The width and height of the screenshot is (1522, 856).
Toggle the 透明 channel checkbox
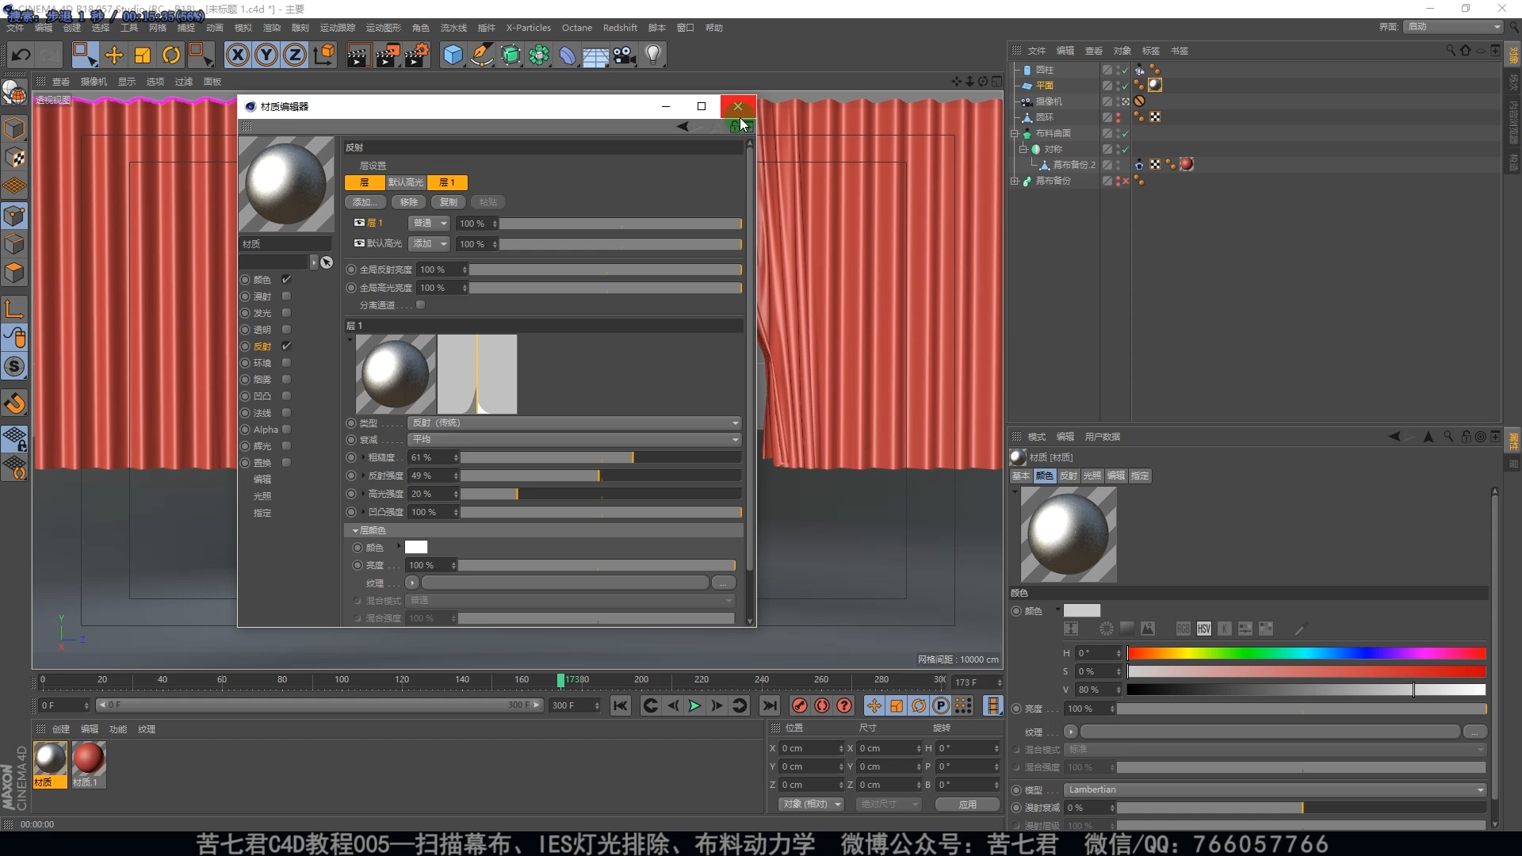tap(286, 330)
